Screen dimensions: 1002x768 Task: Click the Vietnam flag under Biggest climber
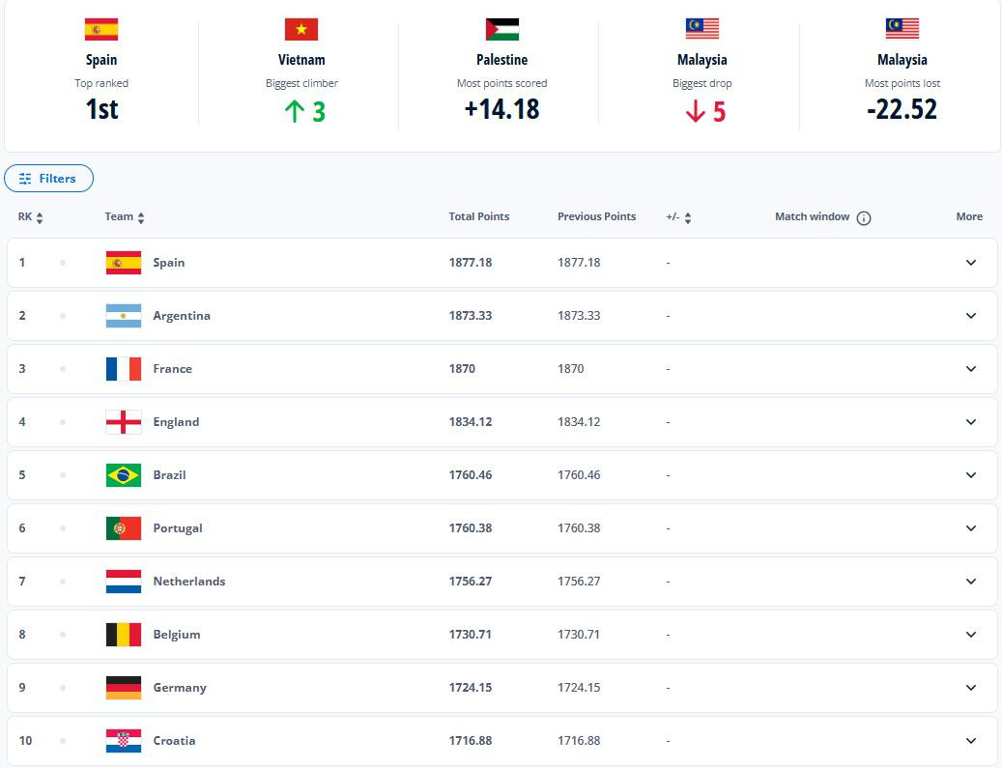[x=301, y=29]
